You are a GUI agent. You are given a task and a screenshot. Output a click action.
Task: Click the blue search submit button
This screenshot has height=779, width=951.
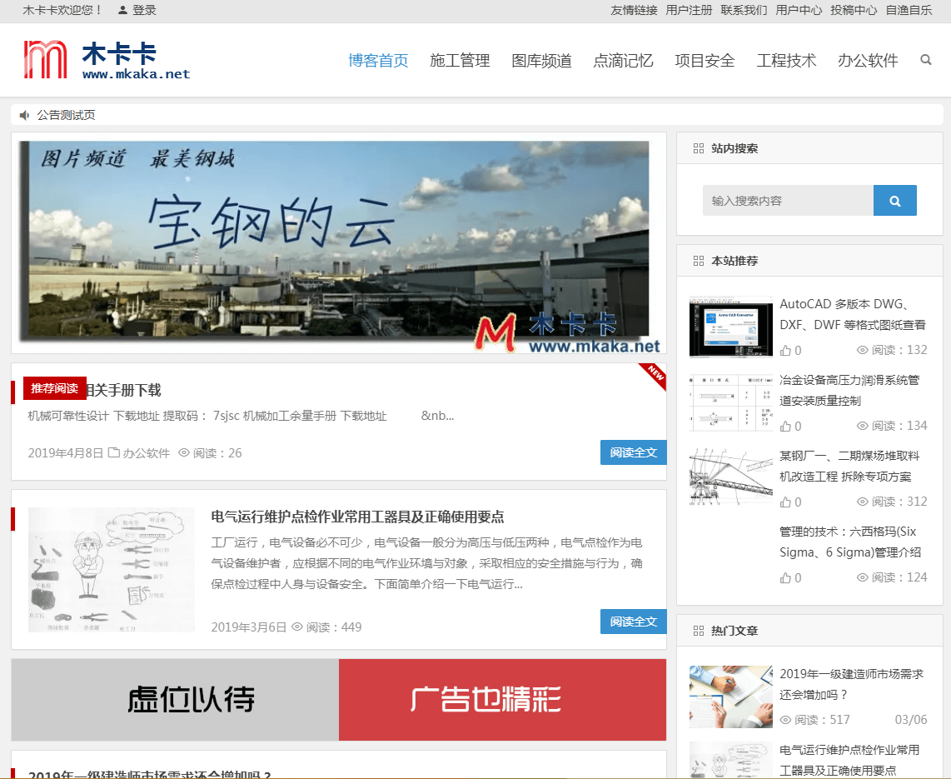[894, 201]
